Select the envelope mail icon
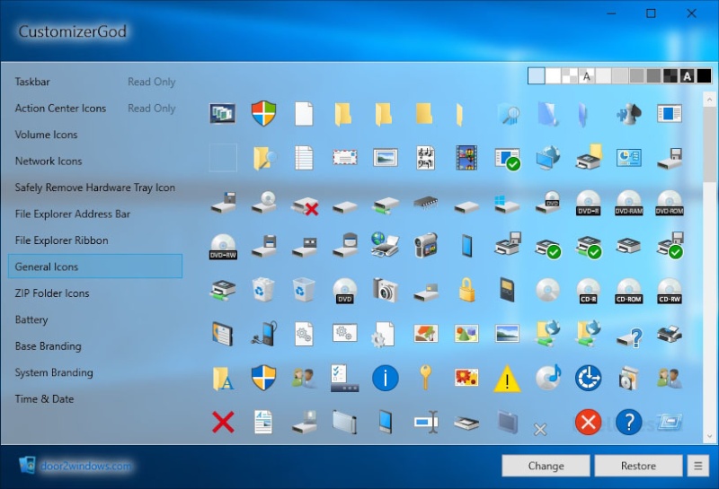This screenshot has height=489, width=719. point(345,158)
